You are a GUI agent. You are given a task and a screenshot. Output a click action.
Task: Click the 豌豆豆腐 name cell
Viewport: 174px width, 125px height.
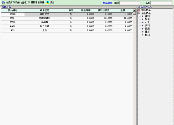(x=45, y=26)
